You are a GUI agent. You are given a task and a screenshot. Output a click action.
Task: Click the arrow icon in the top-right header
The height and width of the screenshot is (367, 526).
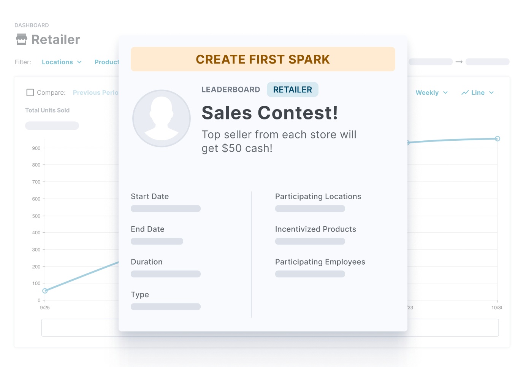(459, 61)
